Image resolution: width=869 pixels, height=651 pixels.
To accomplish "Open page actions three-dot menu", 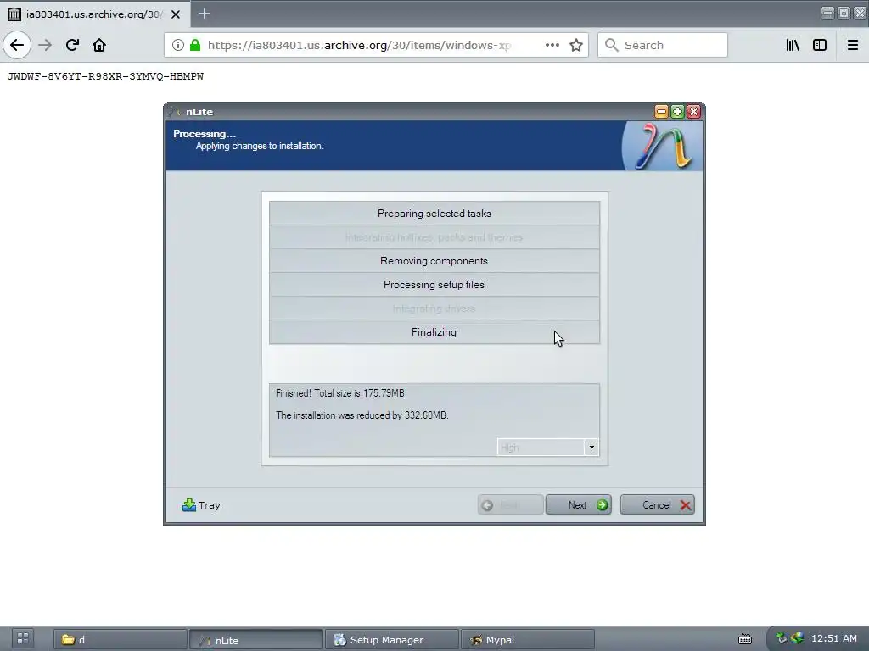I will (552, 45).
